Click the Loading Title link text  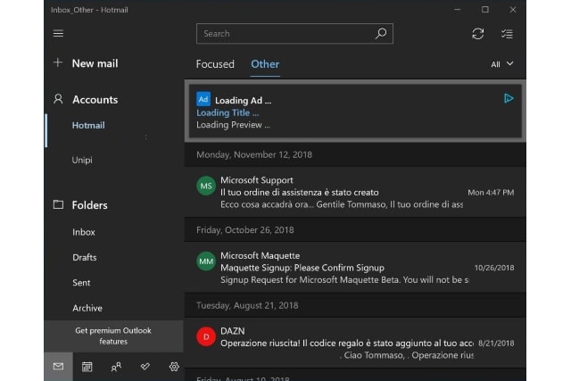228,113
